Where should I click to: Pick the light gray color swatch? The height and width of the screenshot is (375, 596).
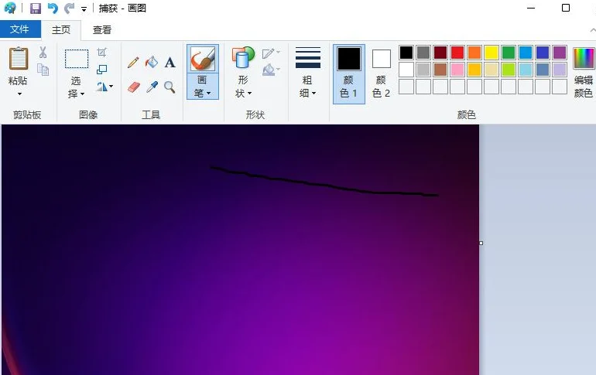pos(423,70)
